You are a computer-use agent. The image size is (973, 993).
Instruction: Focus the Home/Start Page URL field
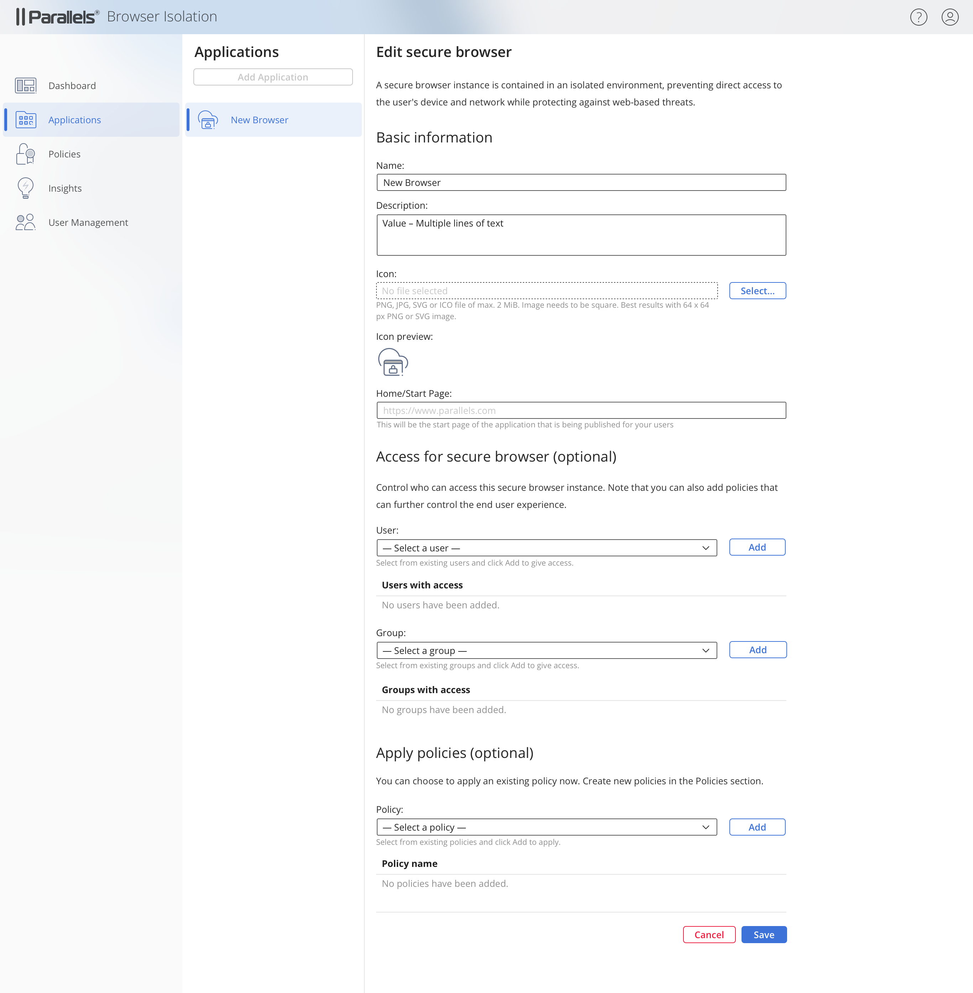(x=581, y=410)
